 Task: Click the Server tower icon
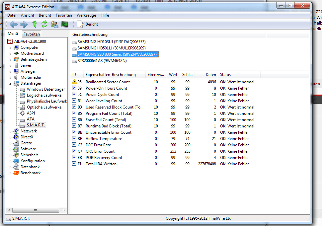[x=16, y=65]
